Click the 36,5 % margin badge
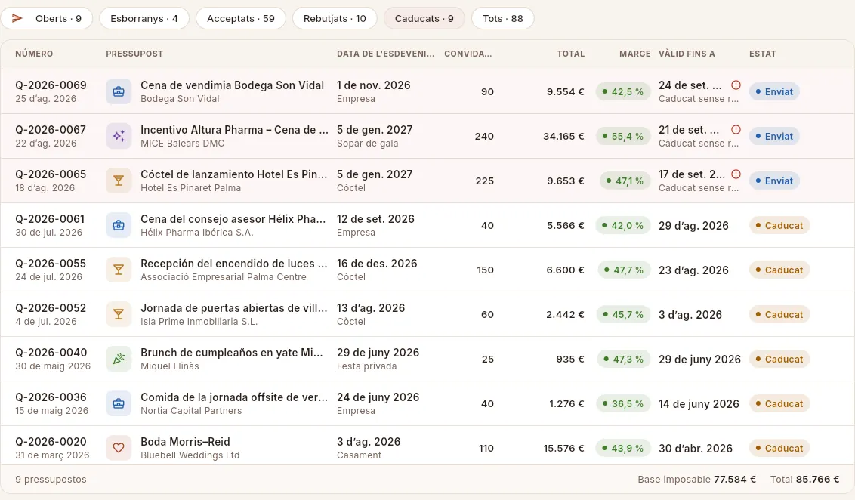Viewport: 855px width, 500px height. 622,404
